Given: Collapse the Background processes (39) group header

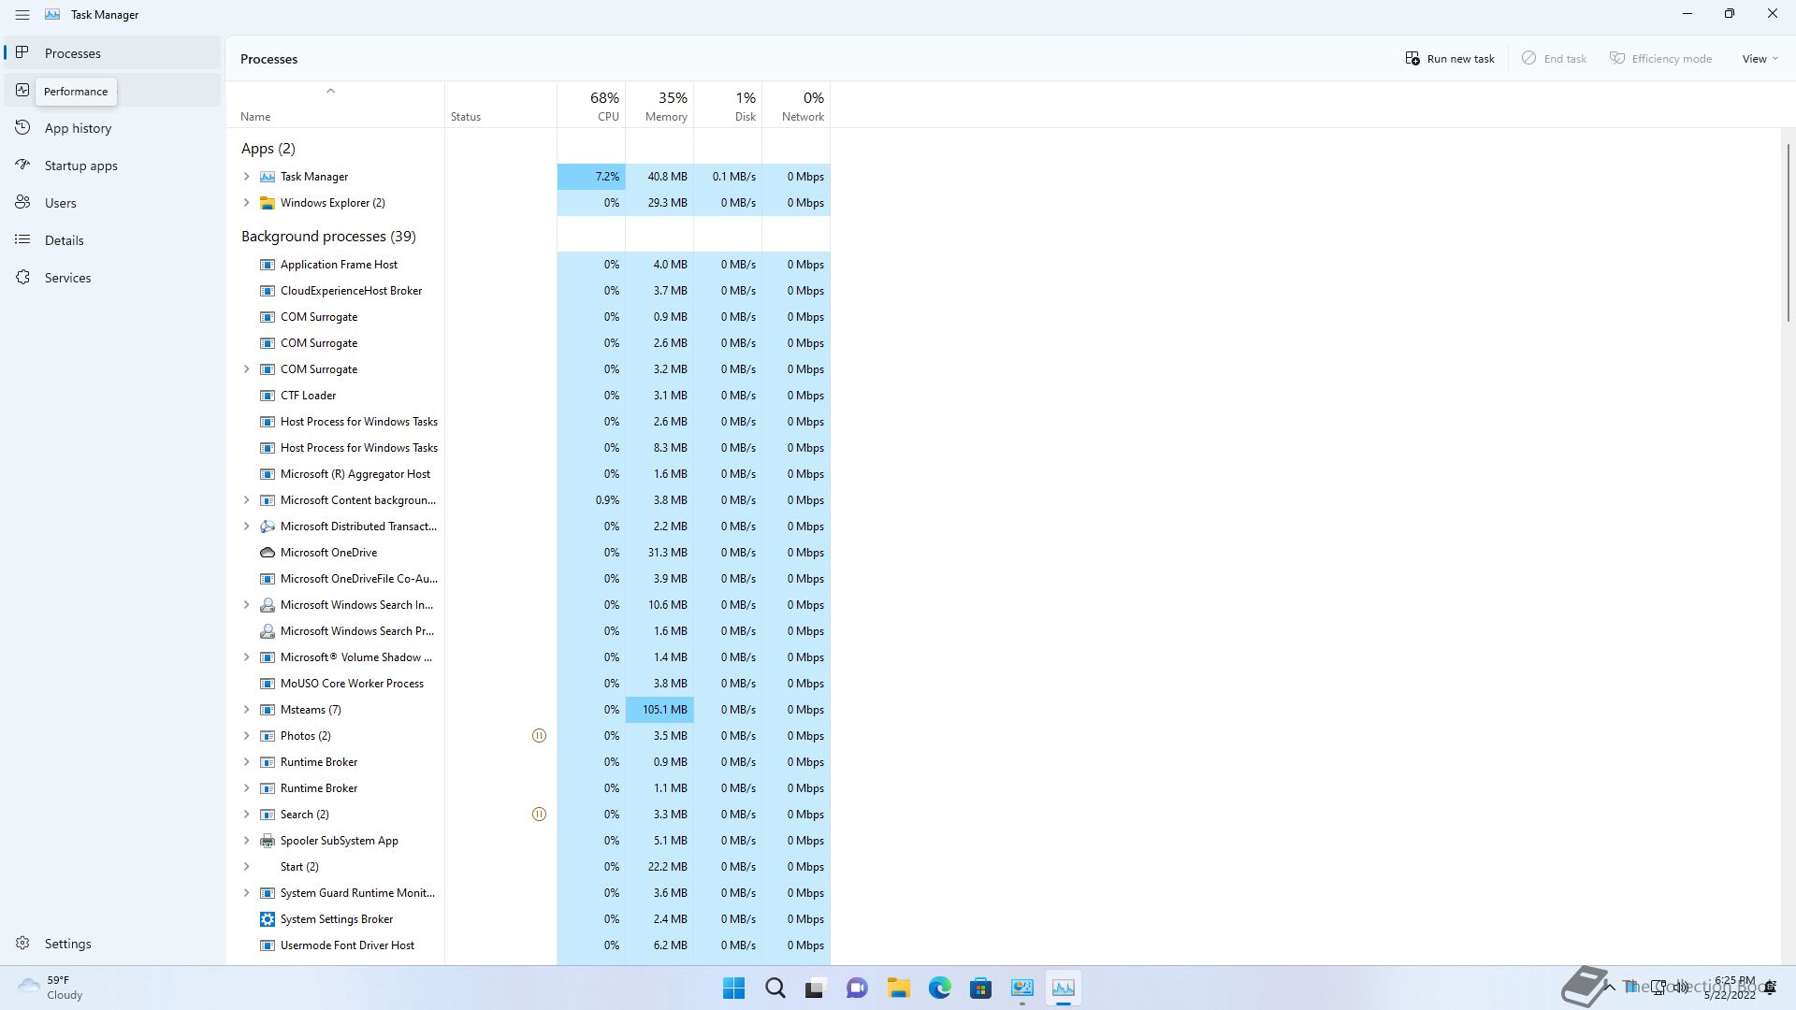Looking at the screenshot, I should point(328,237).
